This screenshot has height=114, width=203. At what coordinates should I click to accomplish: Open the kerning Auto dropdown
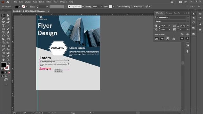(169, 29)
